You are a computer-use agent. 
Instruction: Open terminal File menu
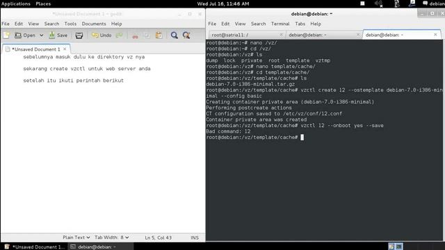click(212, 24)
